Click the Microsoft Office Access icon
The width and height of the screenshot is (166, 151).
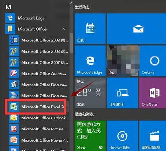14,73
